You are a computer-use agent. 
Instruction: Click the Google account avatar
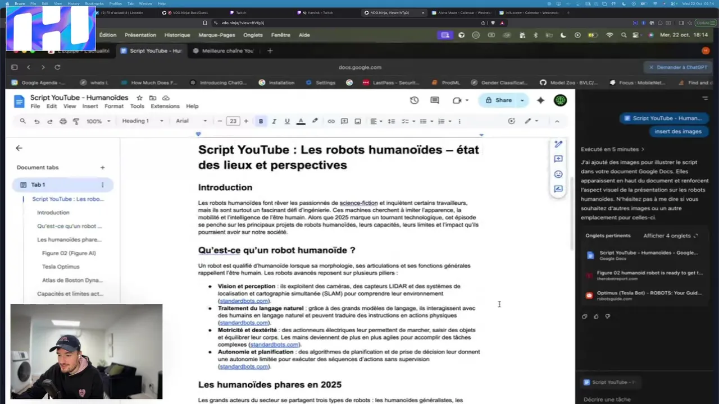[560, 100]
